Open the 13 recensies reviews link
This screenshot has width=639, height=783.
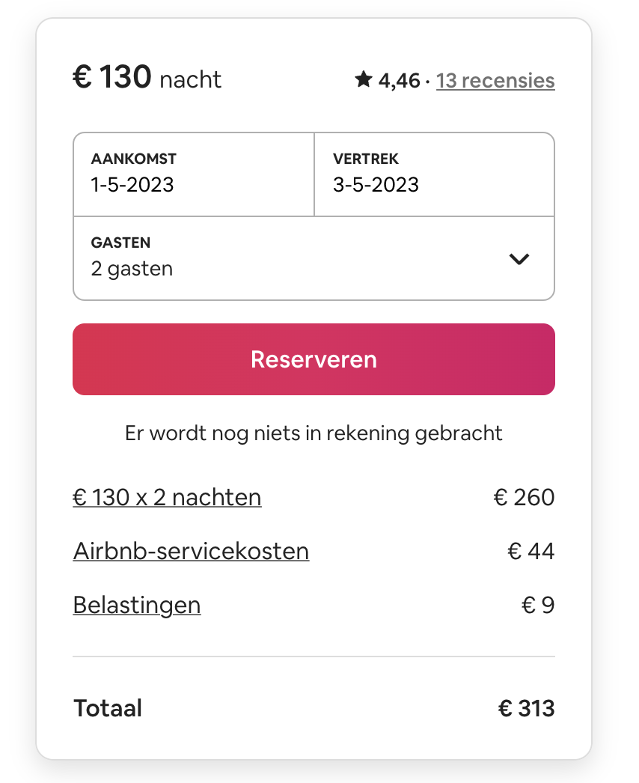click(x=495, y=80)
